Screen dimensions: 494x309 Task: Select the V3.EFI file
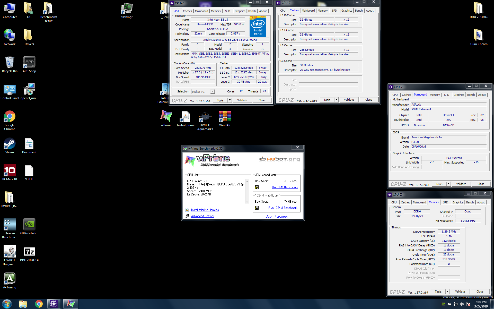29,173
